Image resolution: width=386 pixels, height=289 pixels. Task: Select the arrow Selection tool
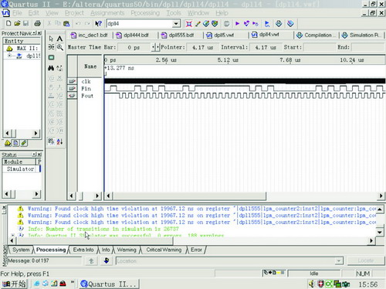coord(51,39)
